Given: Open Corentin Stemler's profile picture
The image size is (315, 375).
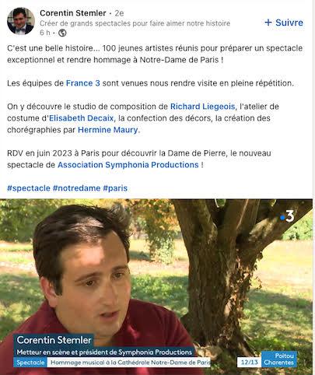Looking at the screenshot, I should click(x=21, y=21).
